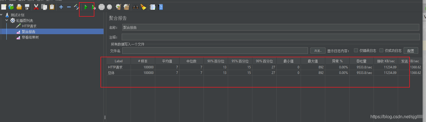Open Help with the question mark book icon
Image resolution: width=426 pixels, height=122 pixels.
pos(161,7)
